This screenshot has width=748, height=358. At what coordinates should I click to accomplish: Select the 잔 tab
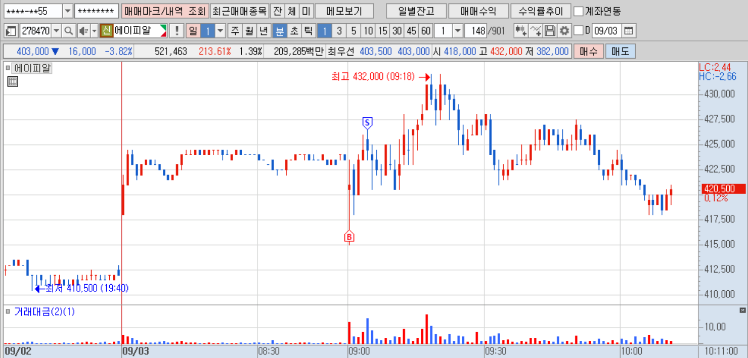(277, 11)
